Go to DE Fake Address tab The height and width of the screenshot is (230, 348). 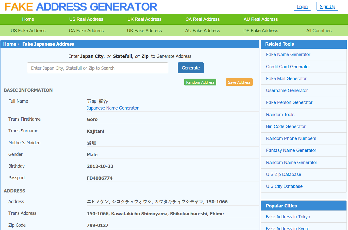[x=260, y=31]
